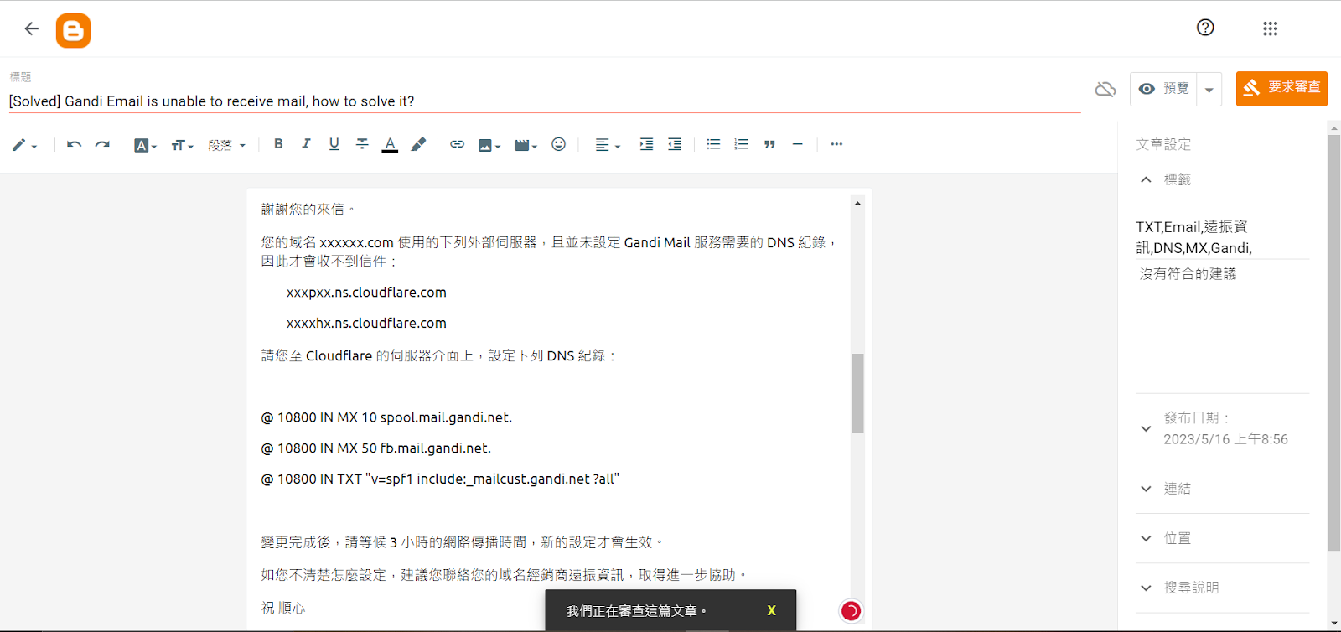
Task: Open the pencil compose mode menu
Action: (x=24, y=145)
